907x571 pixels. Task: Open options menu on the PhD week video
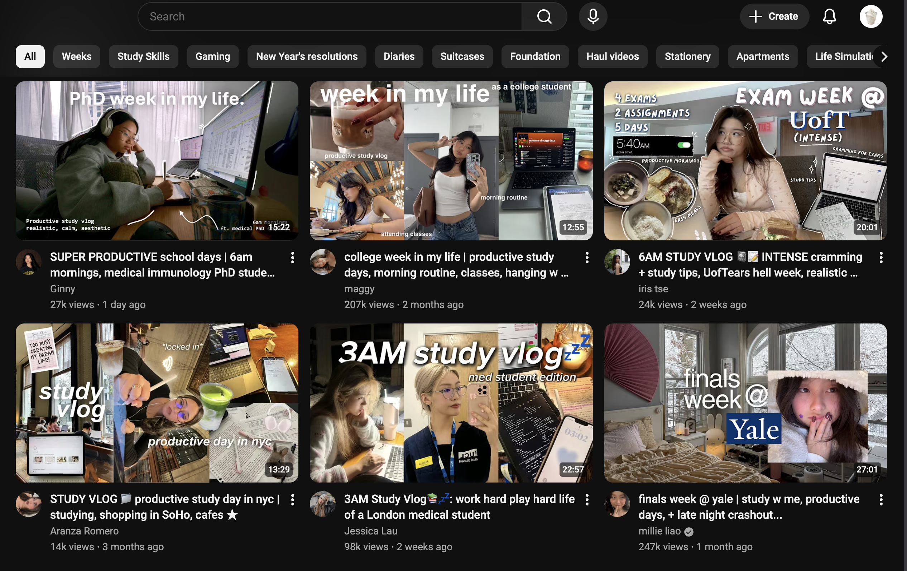pos(293,257)
